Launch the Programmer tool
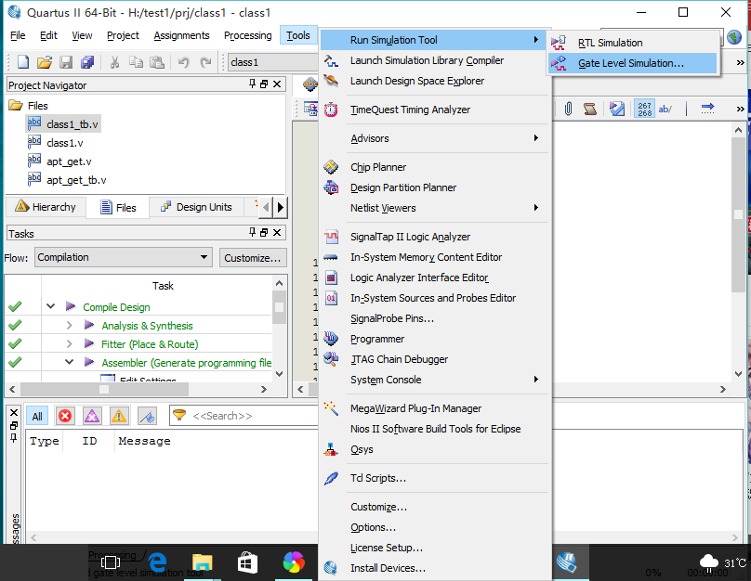Screen dimensions: 751x581 pos(435,339)
